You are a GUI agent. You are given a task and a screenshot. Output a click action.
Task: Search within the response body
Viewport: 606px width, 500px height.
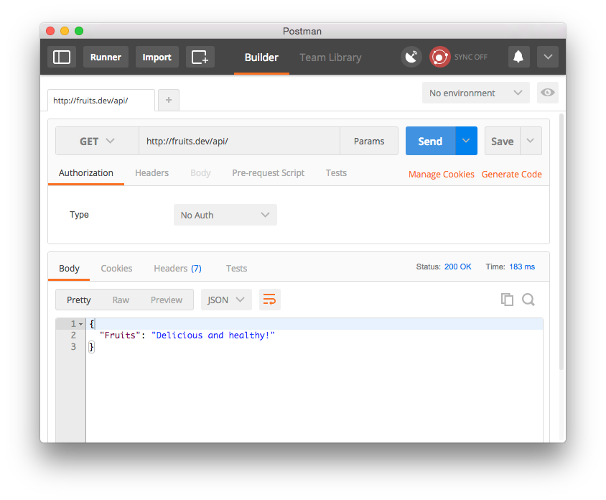[x=528, y=300]
